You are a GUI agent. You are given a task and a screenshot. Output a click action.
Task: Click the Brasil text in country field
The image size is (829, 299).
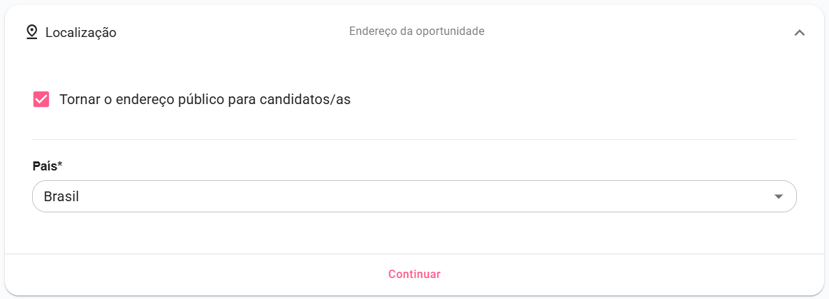coord(61,196)
